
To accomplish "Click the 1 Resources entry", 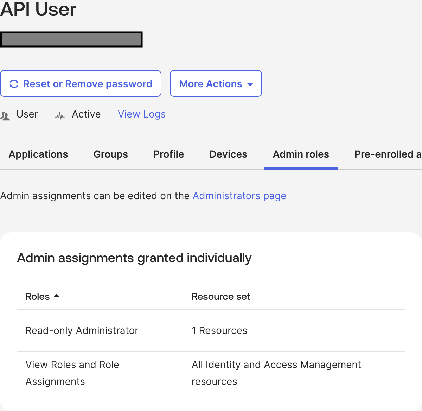I will (219, 330).
